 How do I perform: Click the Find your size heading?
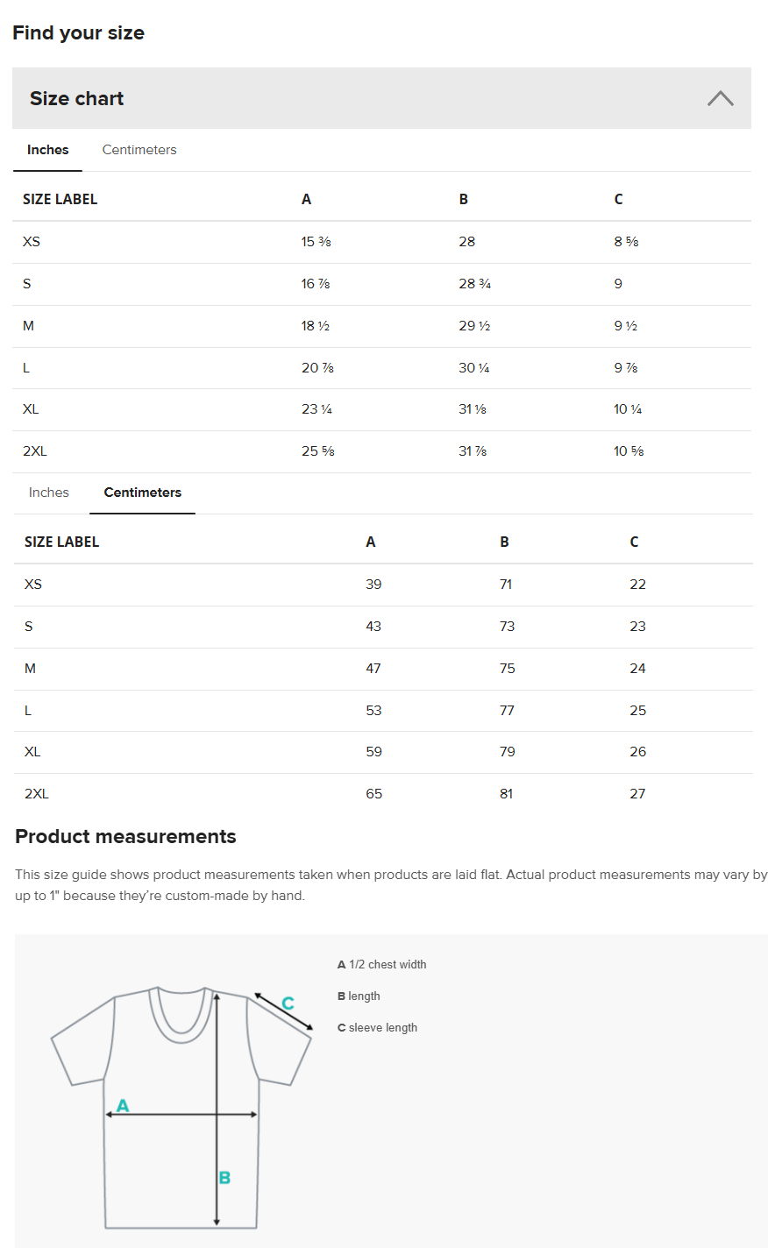click(78, 33)
